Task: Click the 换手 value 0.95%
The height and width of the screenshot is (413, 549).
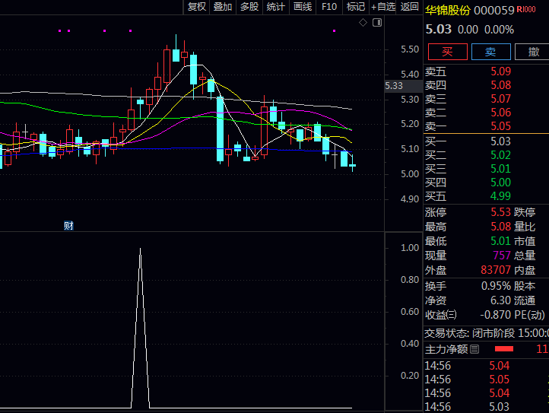Action: 496,286
